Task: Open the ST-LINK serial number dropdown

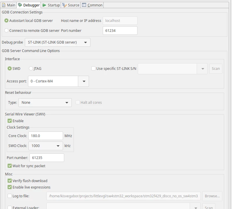Action: (x=203, y=69)
